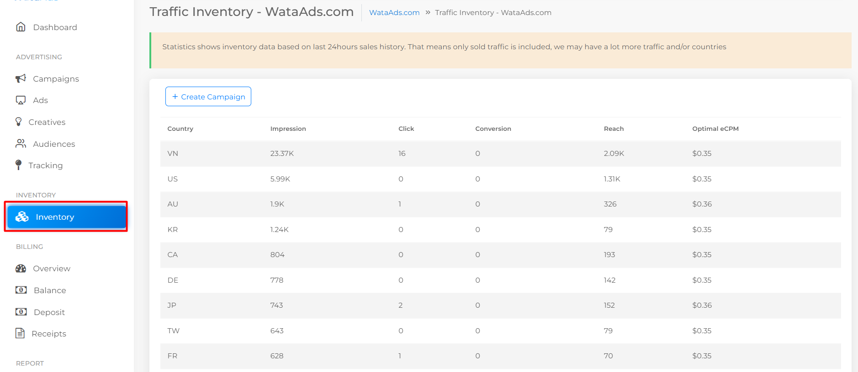Click the WataAds.com breadcrumb link
The width and height of the screenshot is (858, 372).
(394, 12)
